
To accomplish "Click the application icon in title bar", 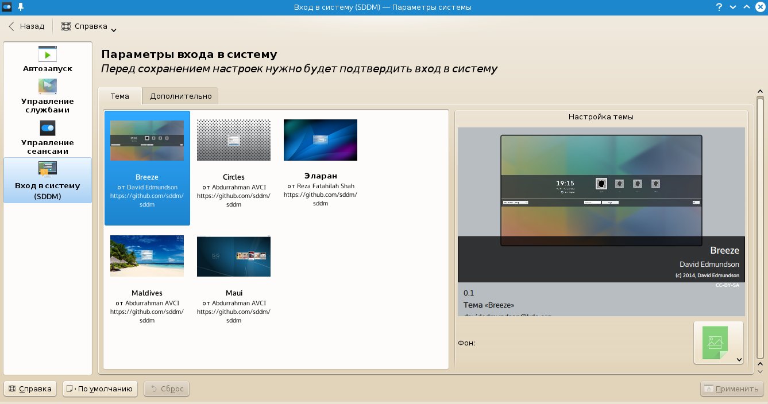I will pyautogui.click(x=7, y=7).
